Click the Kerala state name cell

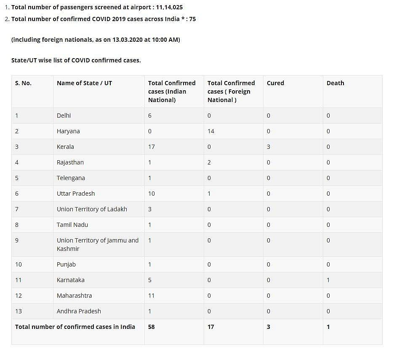(65, 147)
